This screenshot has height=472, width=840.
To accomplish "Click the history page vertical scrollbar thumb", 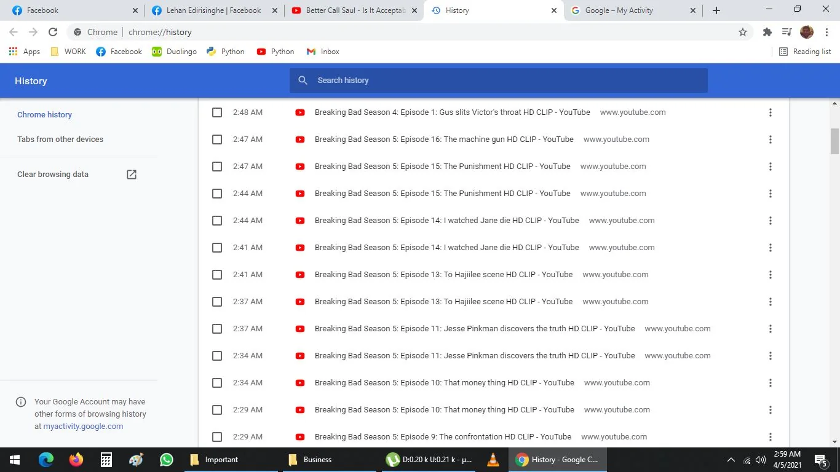I will coord(834,141).
